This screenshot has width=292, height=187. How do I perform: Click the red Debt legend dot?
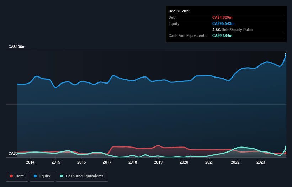11,176
